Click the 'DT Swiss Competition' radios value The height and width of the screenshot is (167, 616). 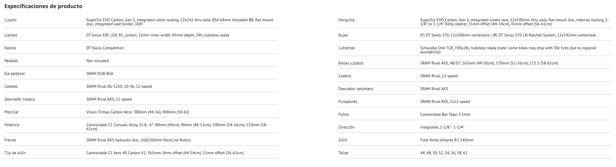(x=105, y=48)
